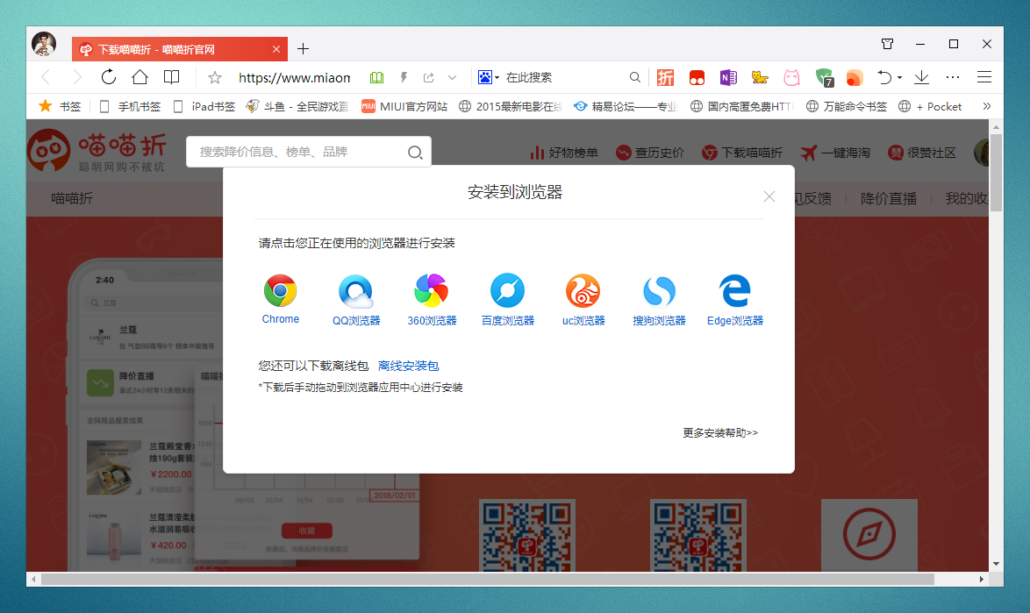1030x613 pixels.
Task: Click 很赞社区 nav link
Action: pos(921,153)
